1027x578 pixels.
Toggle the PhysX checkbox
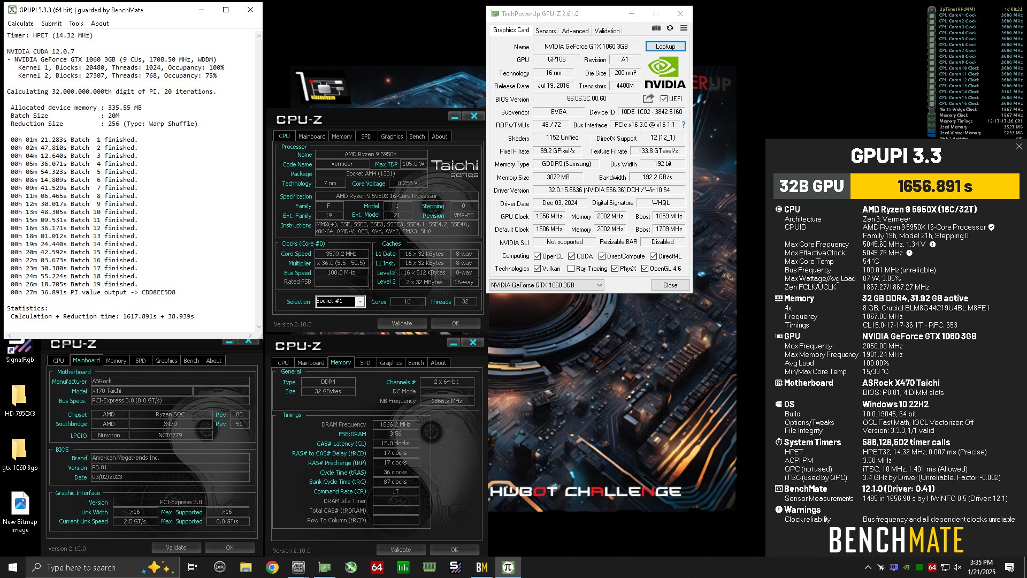point(615,269)
